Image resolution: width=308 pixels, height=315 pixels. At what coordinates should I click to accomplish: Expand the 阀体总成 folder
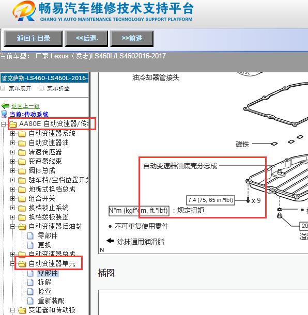click(x=12, y=170)
